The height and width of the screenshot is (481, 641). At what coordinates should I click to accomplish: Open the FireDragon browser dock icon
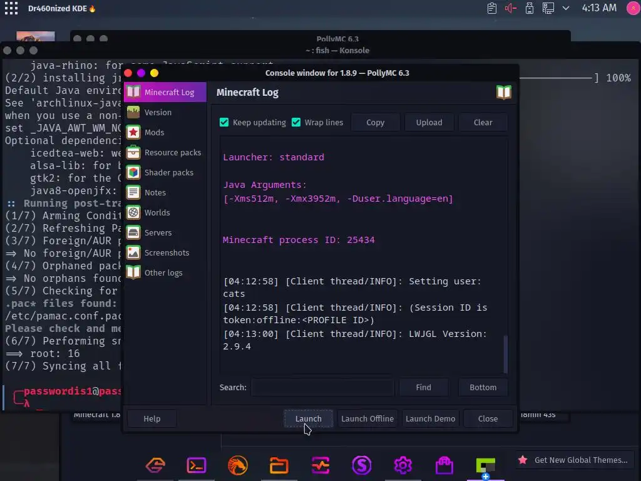238,465
